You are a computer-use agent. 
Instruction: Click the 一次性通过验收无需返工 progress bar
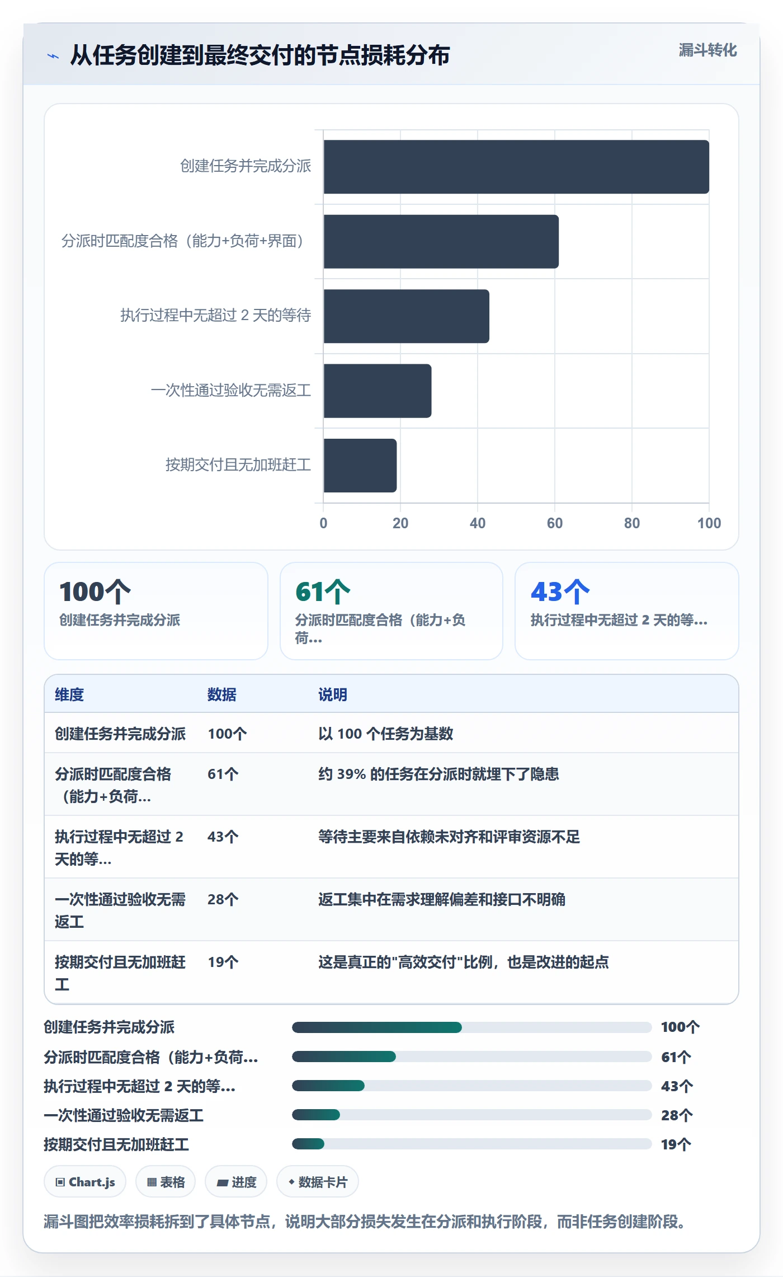coord(471,1115)
